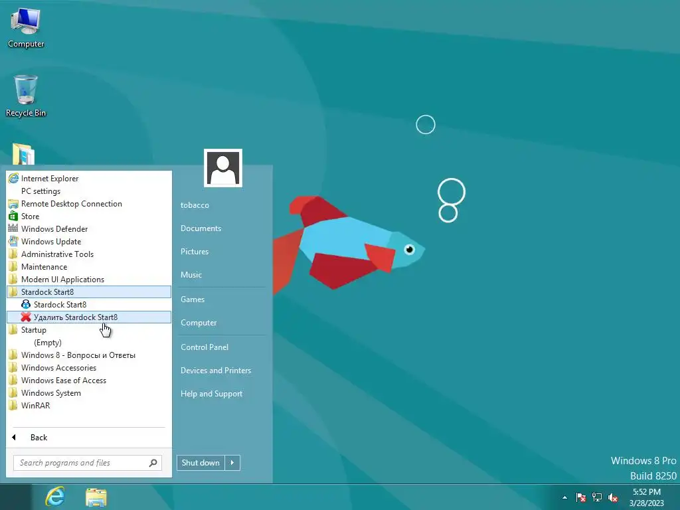Expand the Windows System folder
This screenshot has height=510, width=680.
pyautogui.click(x=89, y=392)
